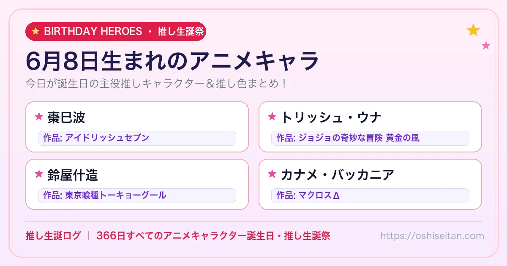The width and height of the screenshot is (507, 266).
Task: Click the small pink star decoration
Action: click(486, 46)
